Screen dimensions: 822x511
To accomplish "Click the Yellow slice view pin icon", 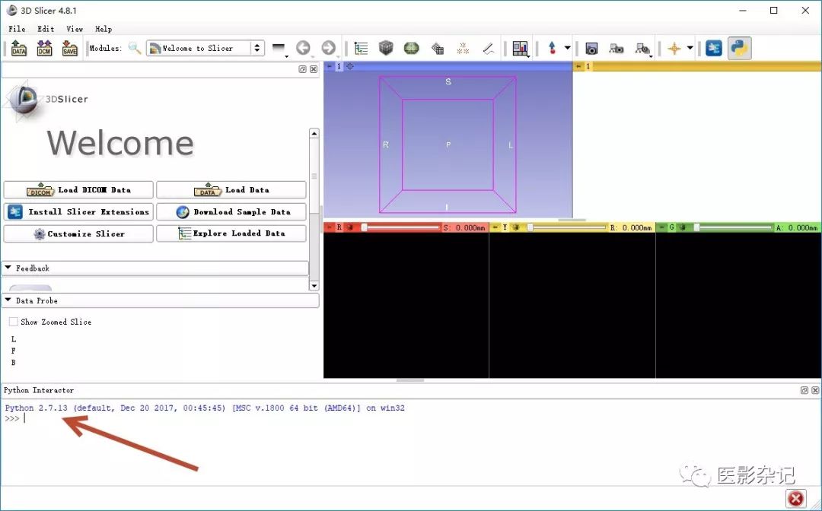I will [x=495, y=227].
